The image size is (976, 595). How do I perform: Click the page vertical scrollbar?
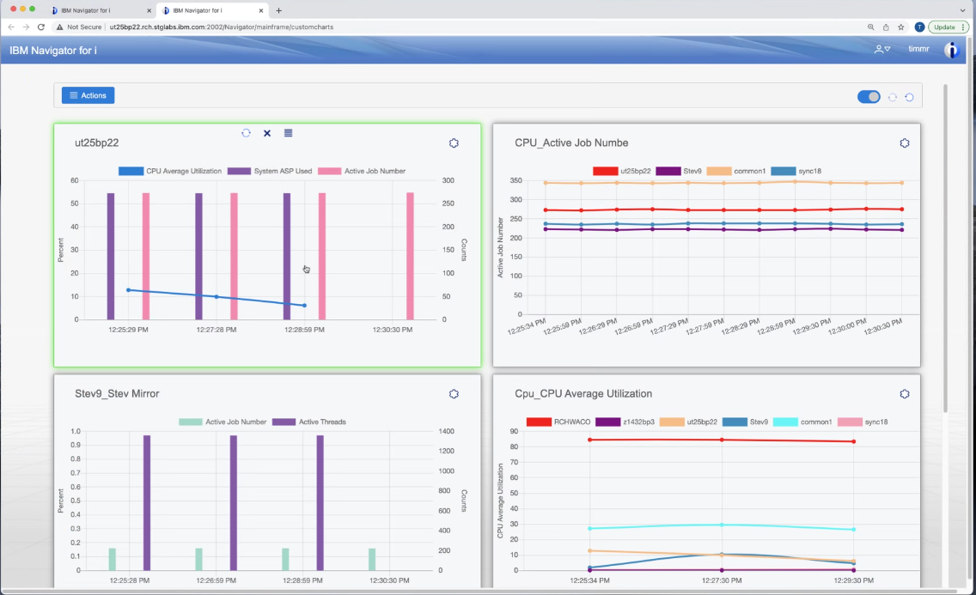coord(945,249)
